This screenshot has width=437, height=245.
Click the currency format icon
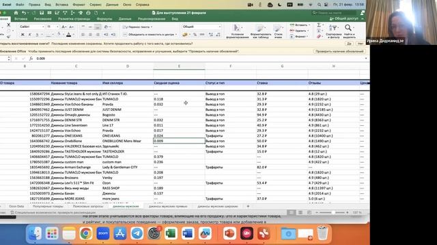(x=185, y=35)
